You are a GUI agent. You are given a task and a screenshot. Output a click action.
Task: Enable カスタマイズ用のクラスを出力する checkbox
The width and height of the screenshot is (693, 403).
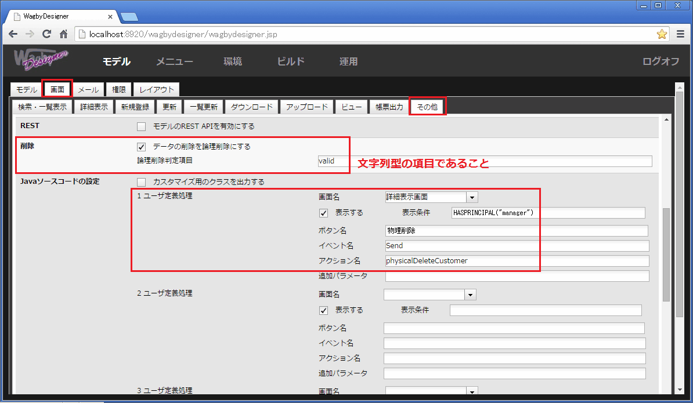coord(142,182)
